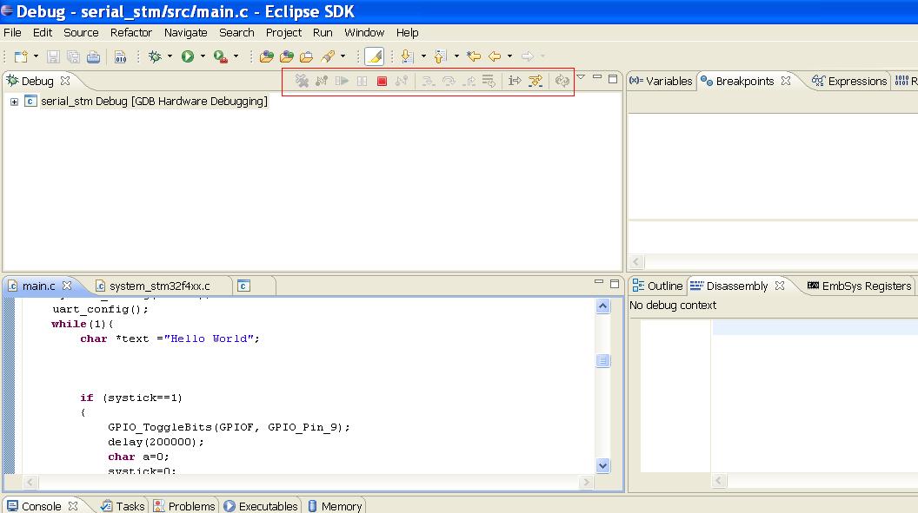This screenshot has width=918, height=513.
Task: Click the Next Annotation arrow icon
Action: coord(407,56)
